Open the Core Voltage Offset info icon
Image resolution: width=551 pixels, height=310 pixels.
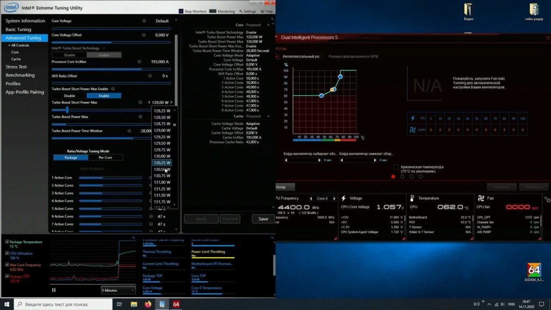click(x=144, y=35)
